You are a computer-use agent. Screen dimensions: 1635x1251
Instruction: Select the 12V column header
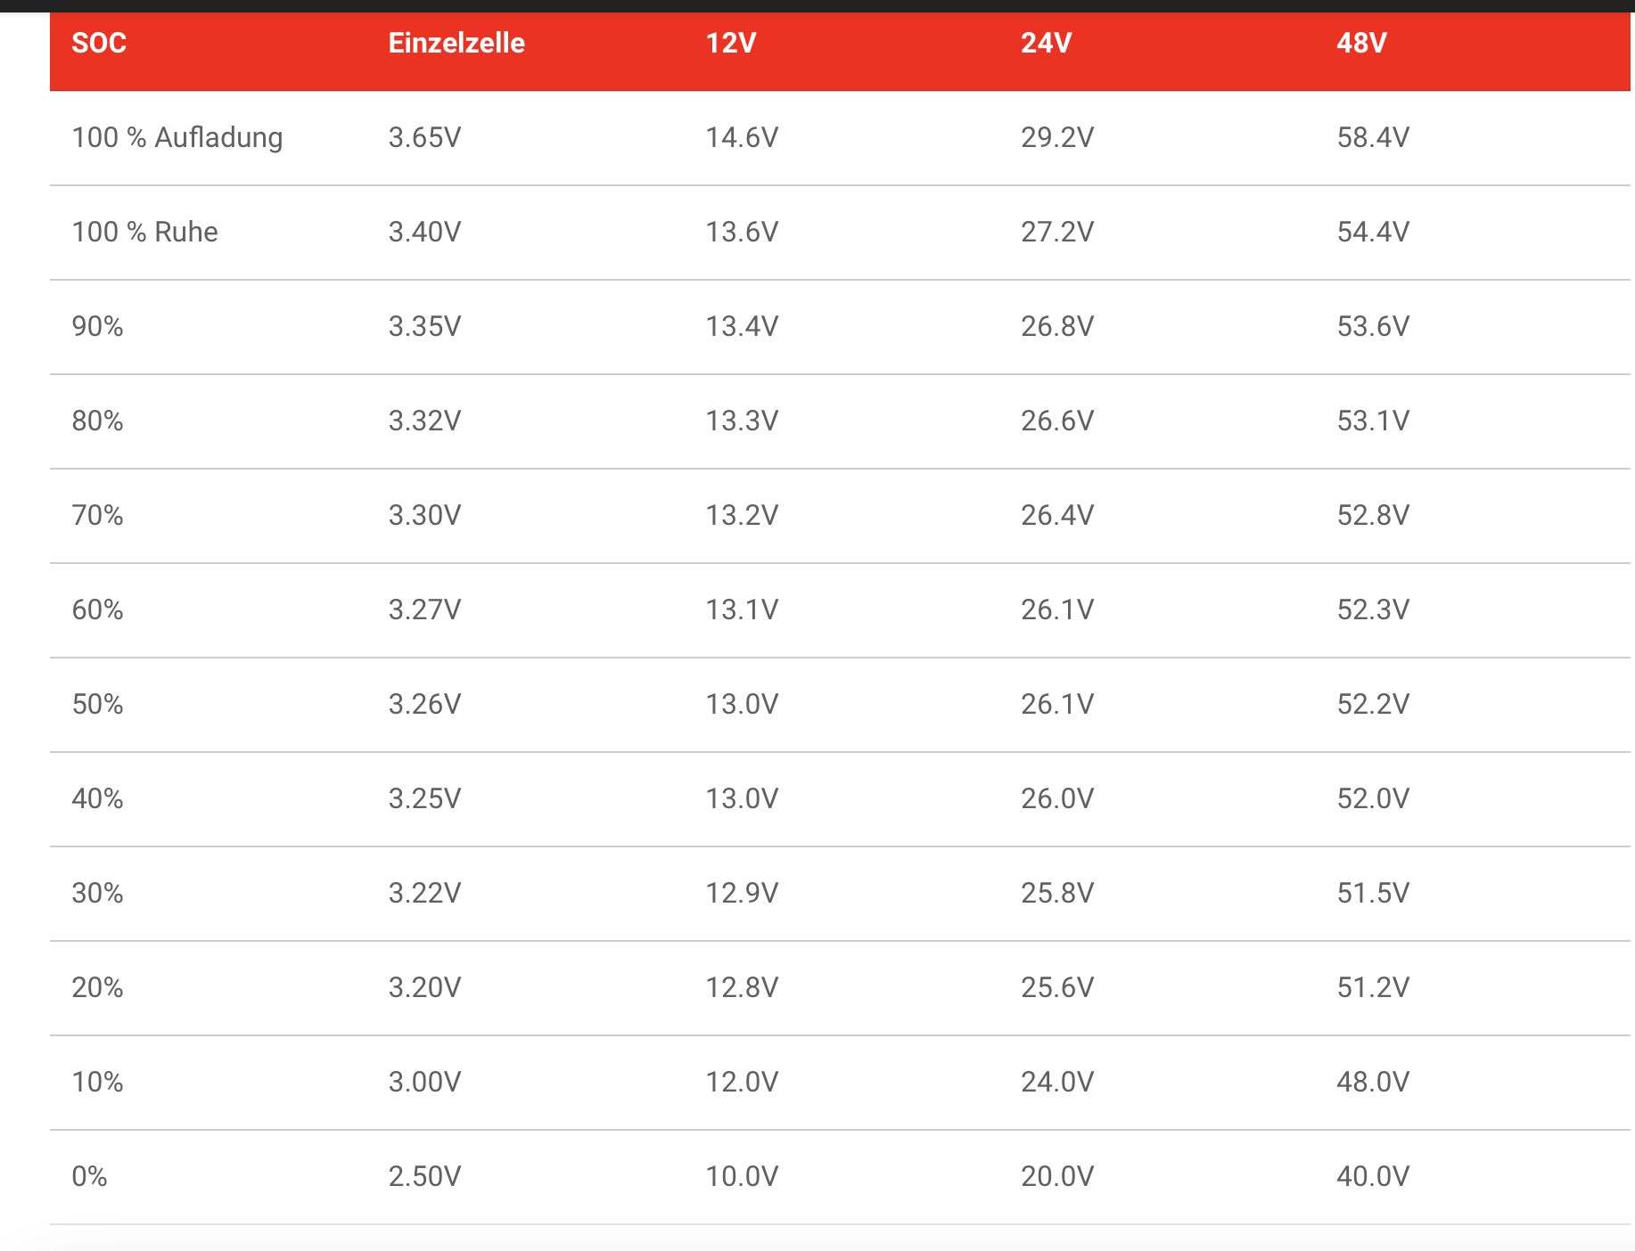[x=730, y=43]
